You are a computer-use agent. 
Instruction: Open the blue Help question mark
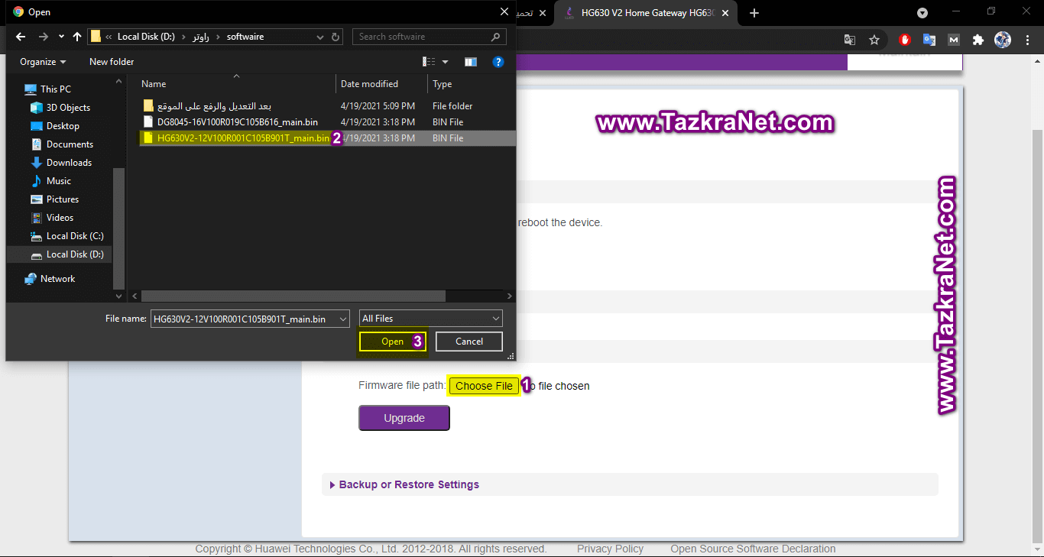pos(498,62)
